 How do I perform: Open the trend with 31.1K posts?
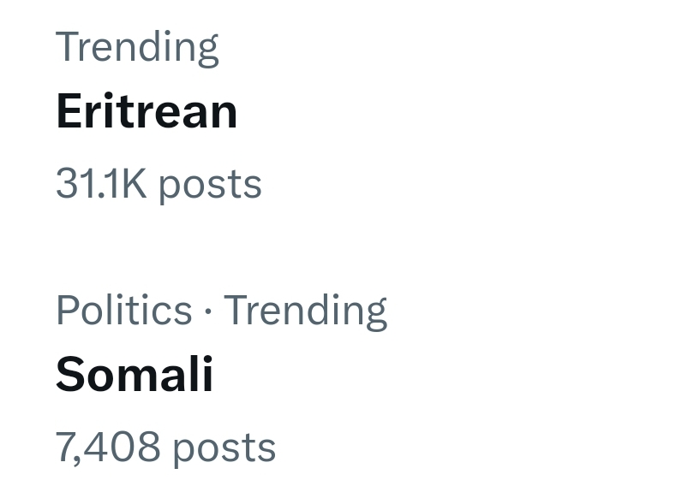147,112
